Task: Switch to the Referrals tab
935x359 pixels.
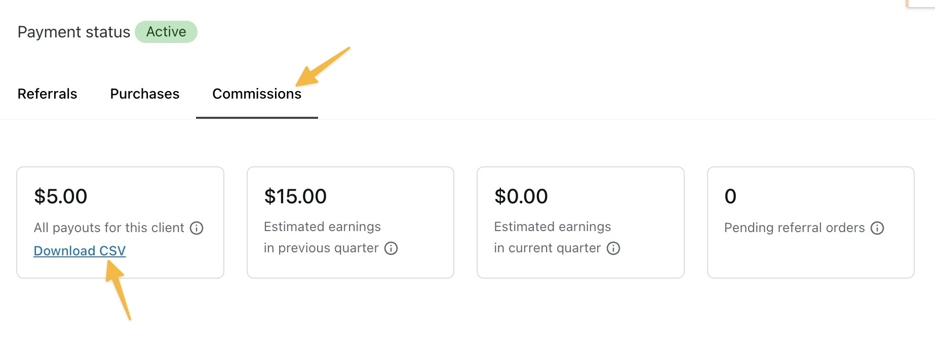Action: tap(48, 94)
